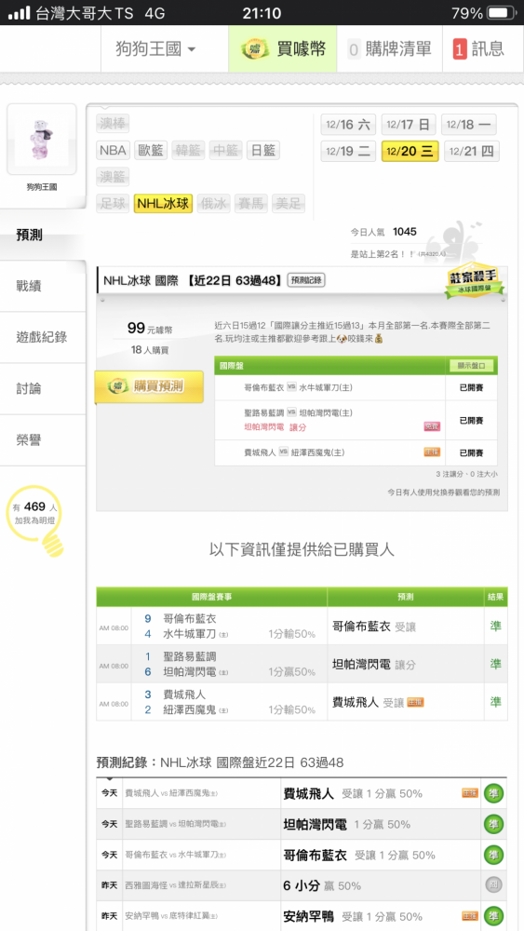The image size is (524, 931).
Task: Click 坦帕灣閃電 讓分 red pick text
Action: pos(275,427)
